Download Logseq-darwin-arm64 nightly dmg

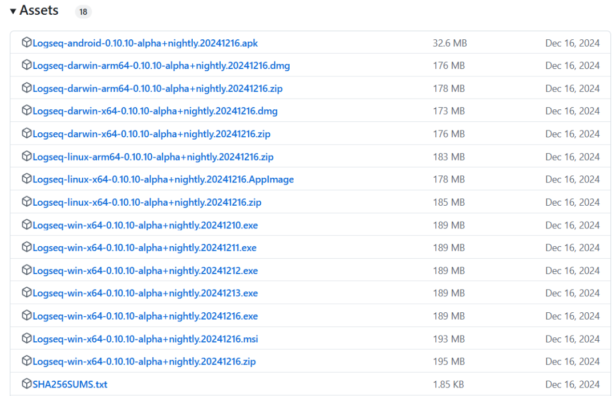(x=161, y=66)
